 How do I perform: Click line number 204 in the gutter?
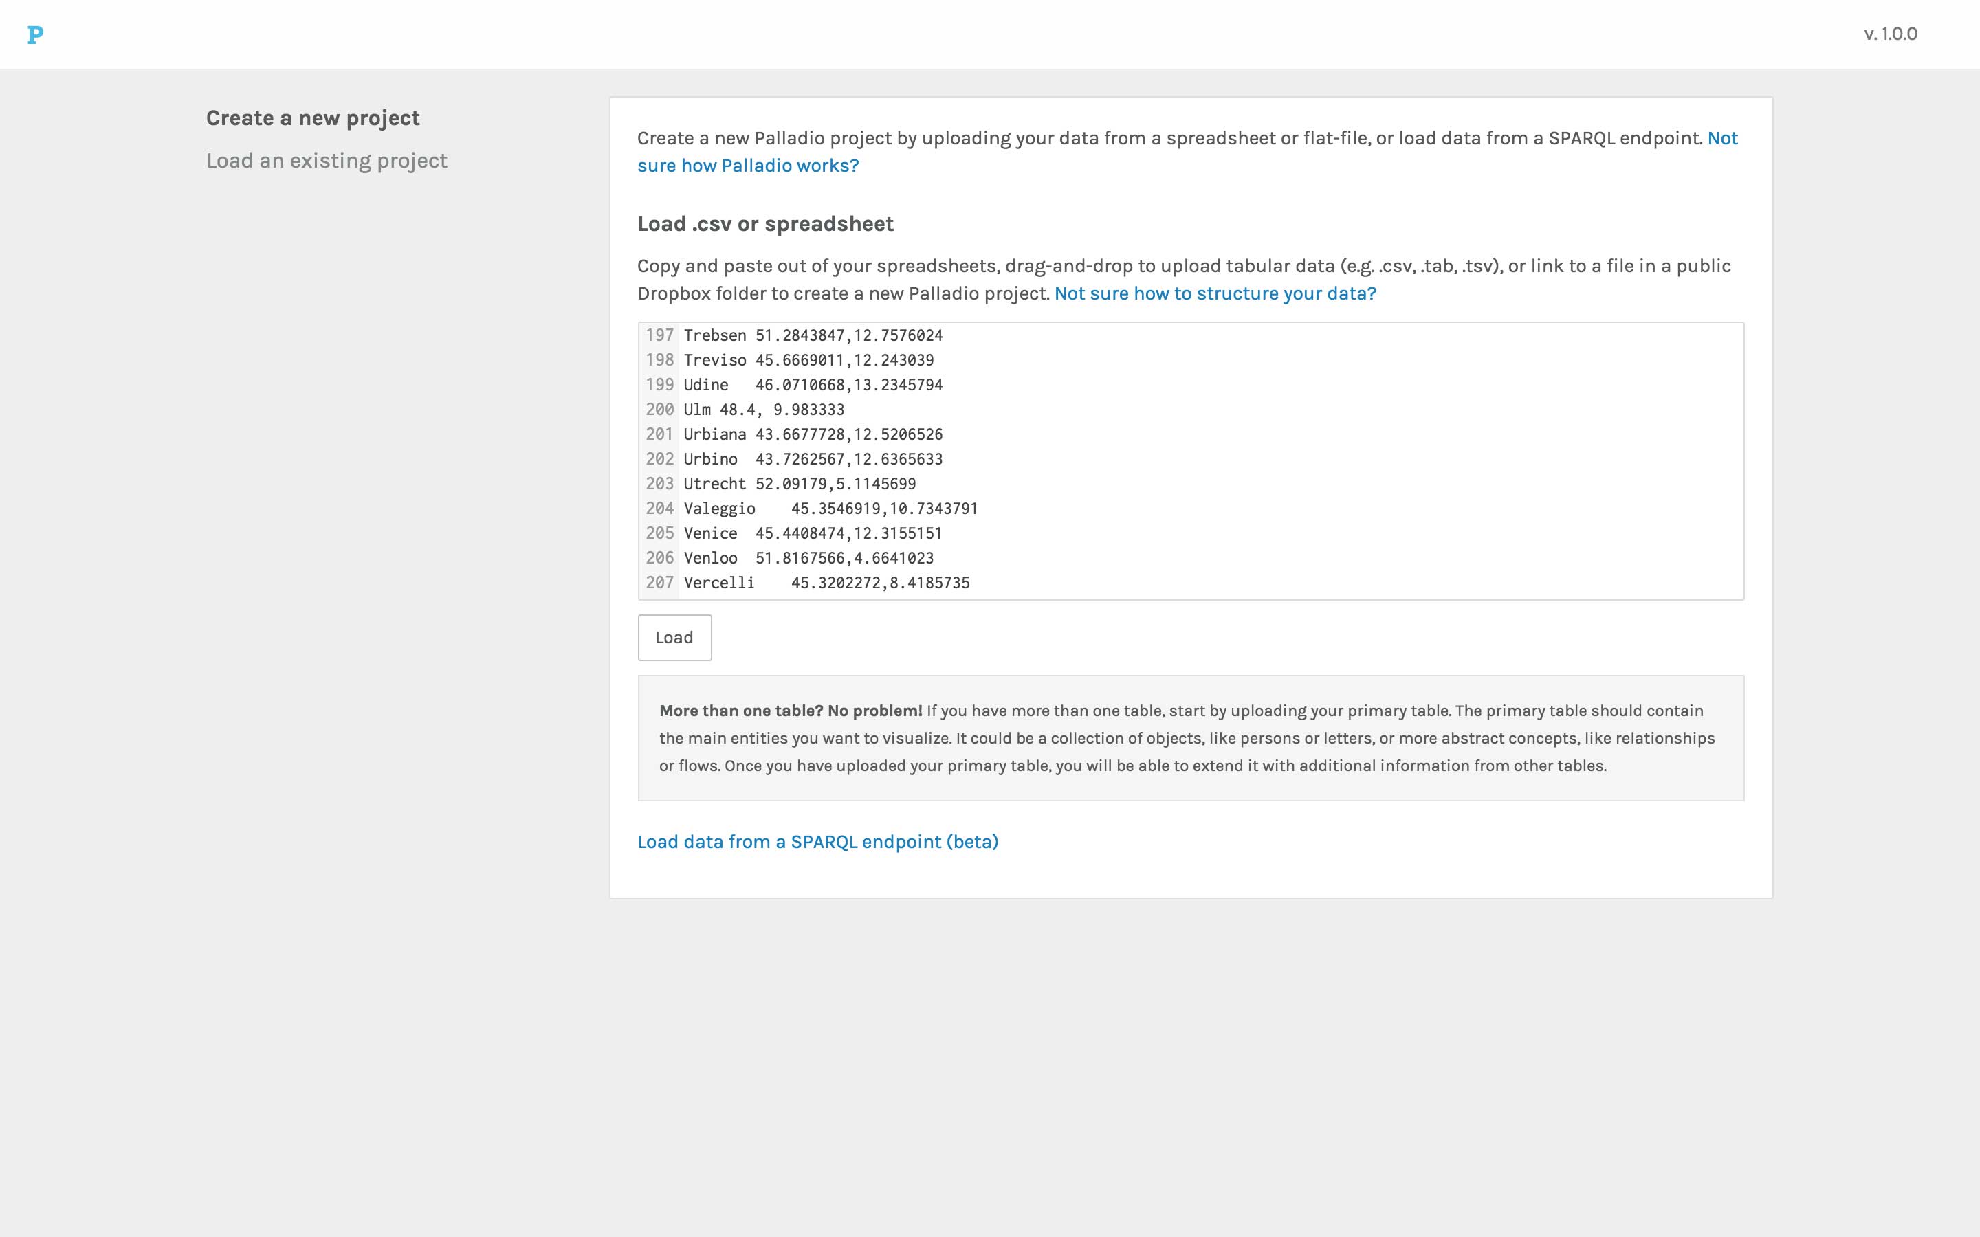[659, 509]
